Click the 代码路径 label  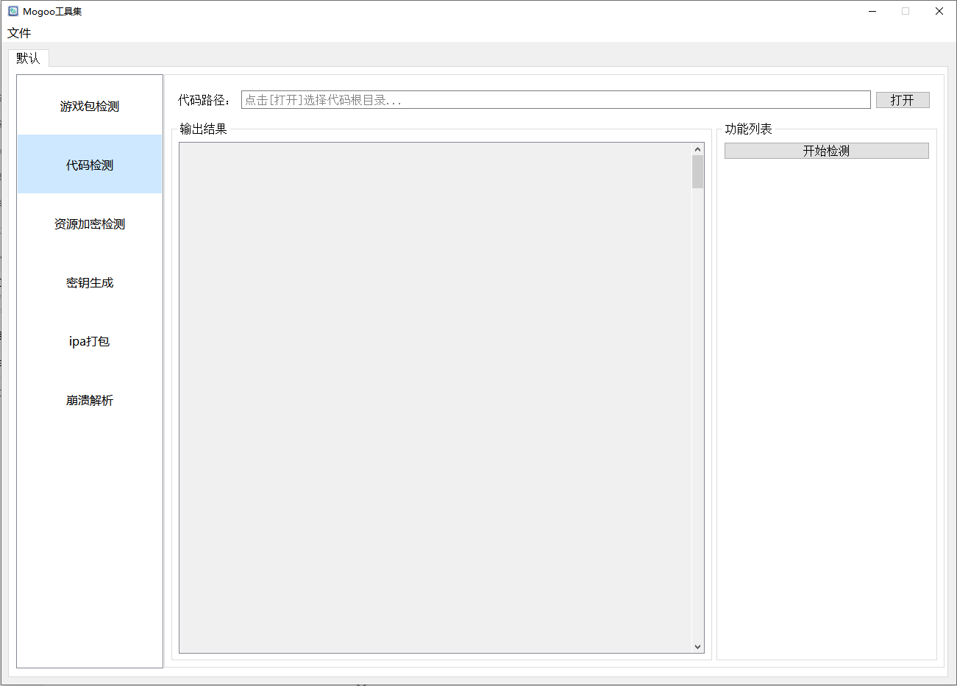point(204,100)
